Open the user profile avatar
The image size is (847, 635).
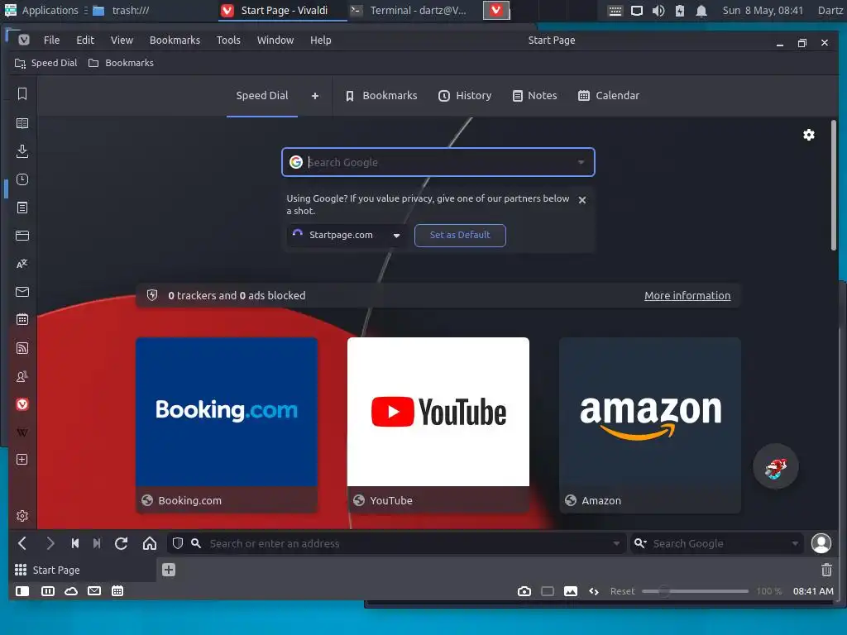821,543
